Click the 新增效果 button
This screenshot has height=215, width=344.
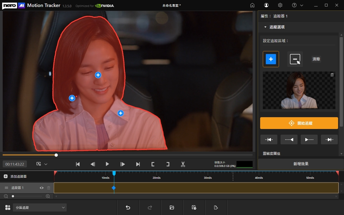[x=301, y=164]
